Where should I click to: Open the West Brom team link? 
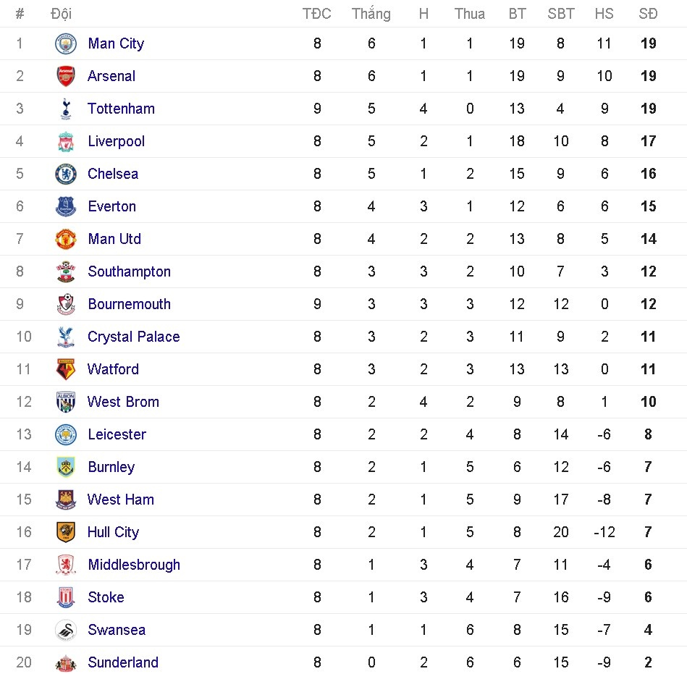point(123,402)
